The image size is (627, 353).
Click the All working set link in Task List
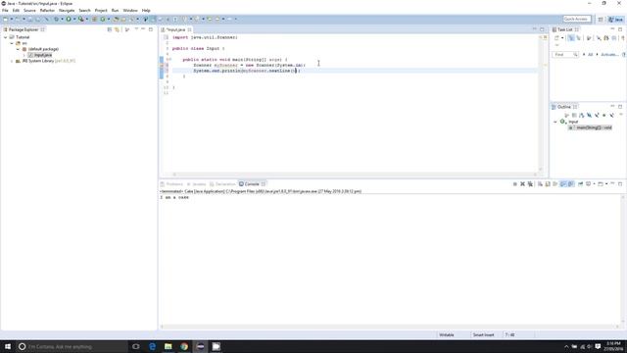tap(590, 55)
